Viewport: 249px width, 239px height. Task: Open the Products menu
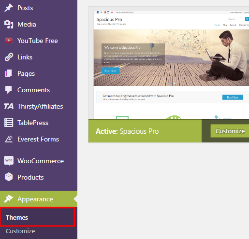coord(39,177)
